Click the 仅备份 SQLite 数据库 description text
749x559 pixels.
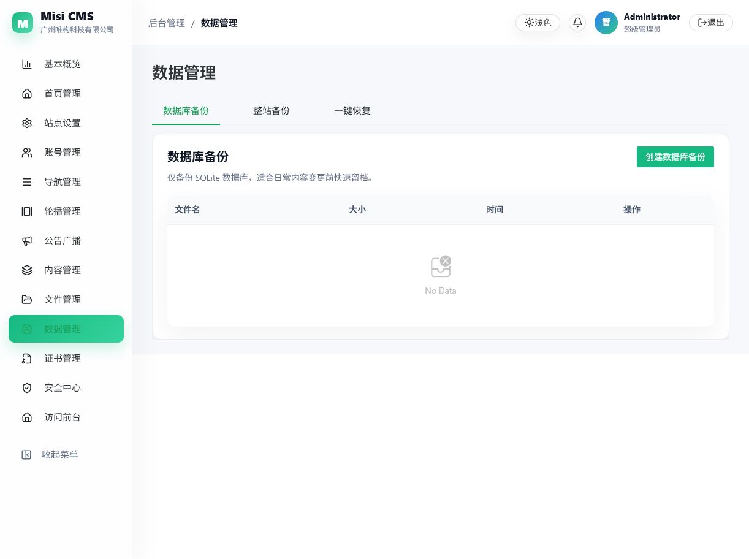(x=270, y=178)
